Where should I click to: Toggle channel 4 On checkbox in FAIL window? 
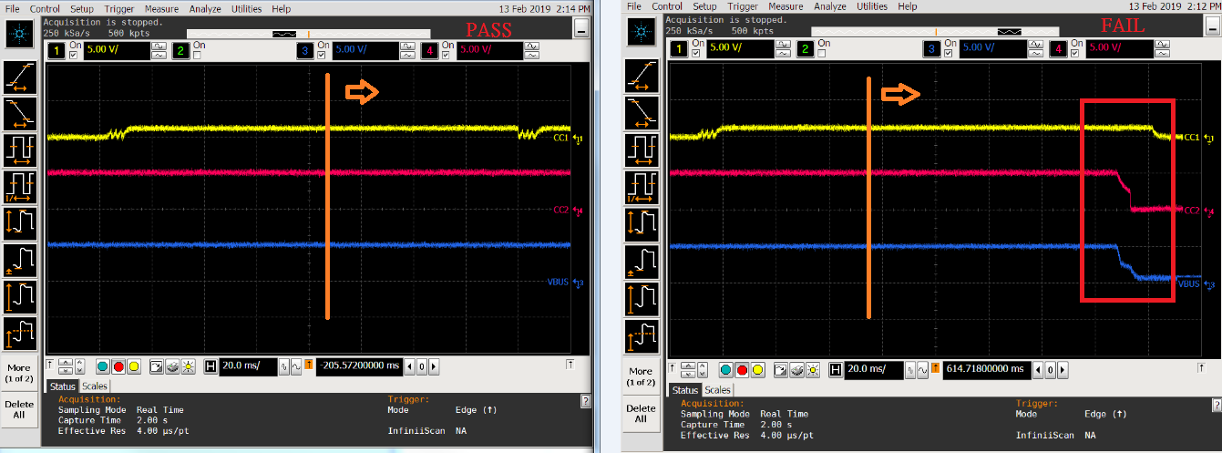pyautogui.click(x=1075, y=53)
